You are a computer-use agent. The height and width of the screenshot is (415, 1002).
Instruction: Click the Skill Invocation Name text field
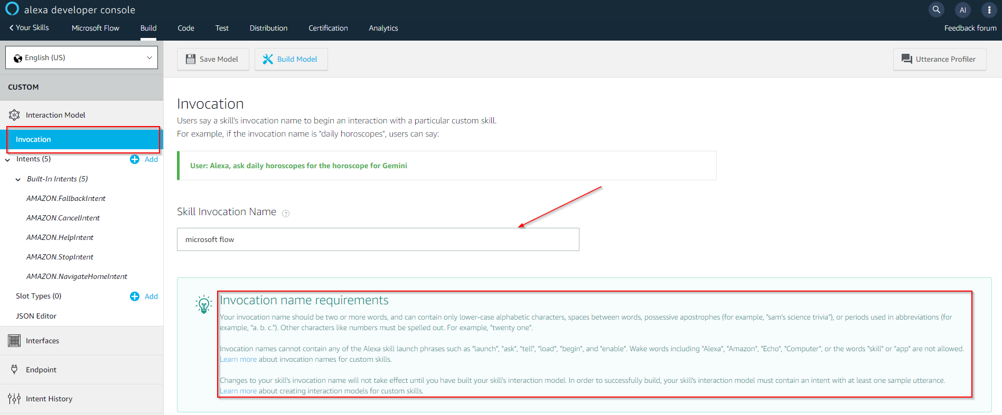point(378,239)
